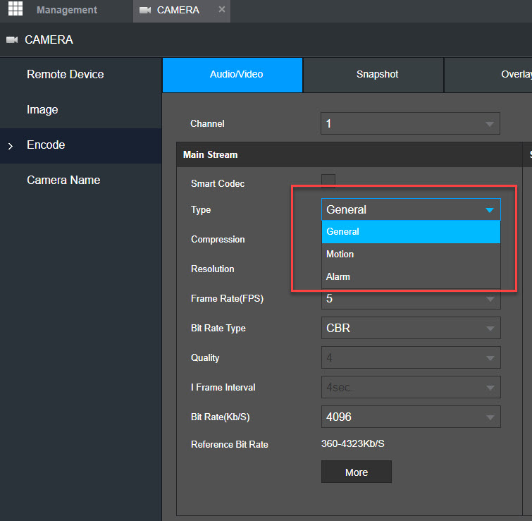Open the Quality dropdown
The image size is (532, 521).
(x=411, y=357)
